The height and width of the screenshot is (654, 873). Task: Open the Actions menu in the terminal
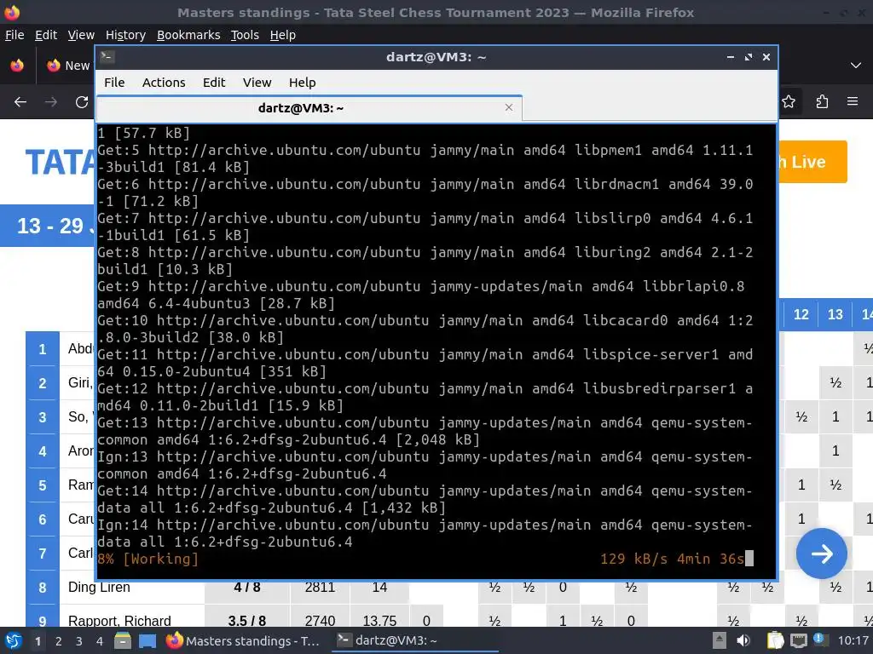164,83
